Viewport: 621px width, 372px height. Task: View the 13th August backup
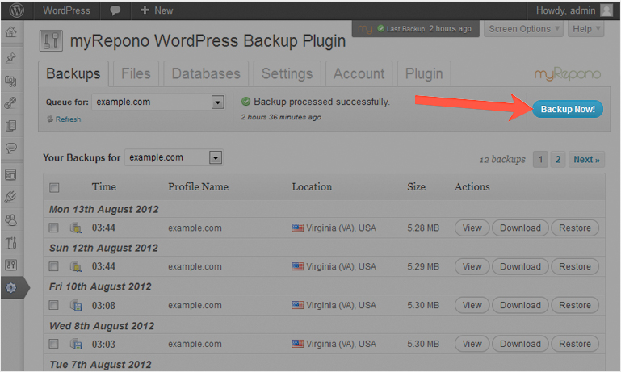coord(472,228)
